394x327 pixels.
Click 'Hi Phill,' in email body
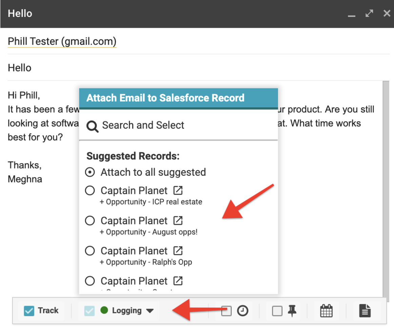[24, 95]
